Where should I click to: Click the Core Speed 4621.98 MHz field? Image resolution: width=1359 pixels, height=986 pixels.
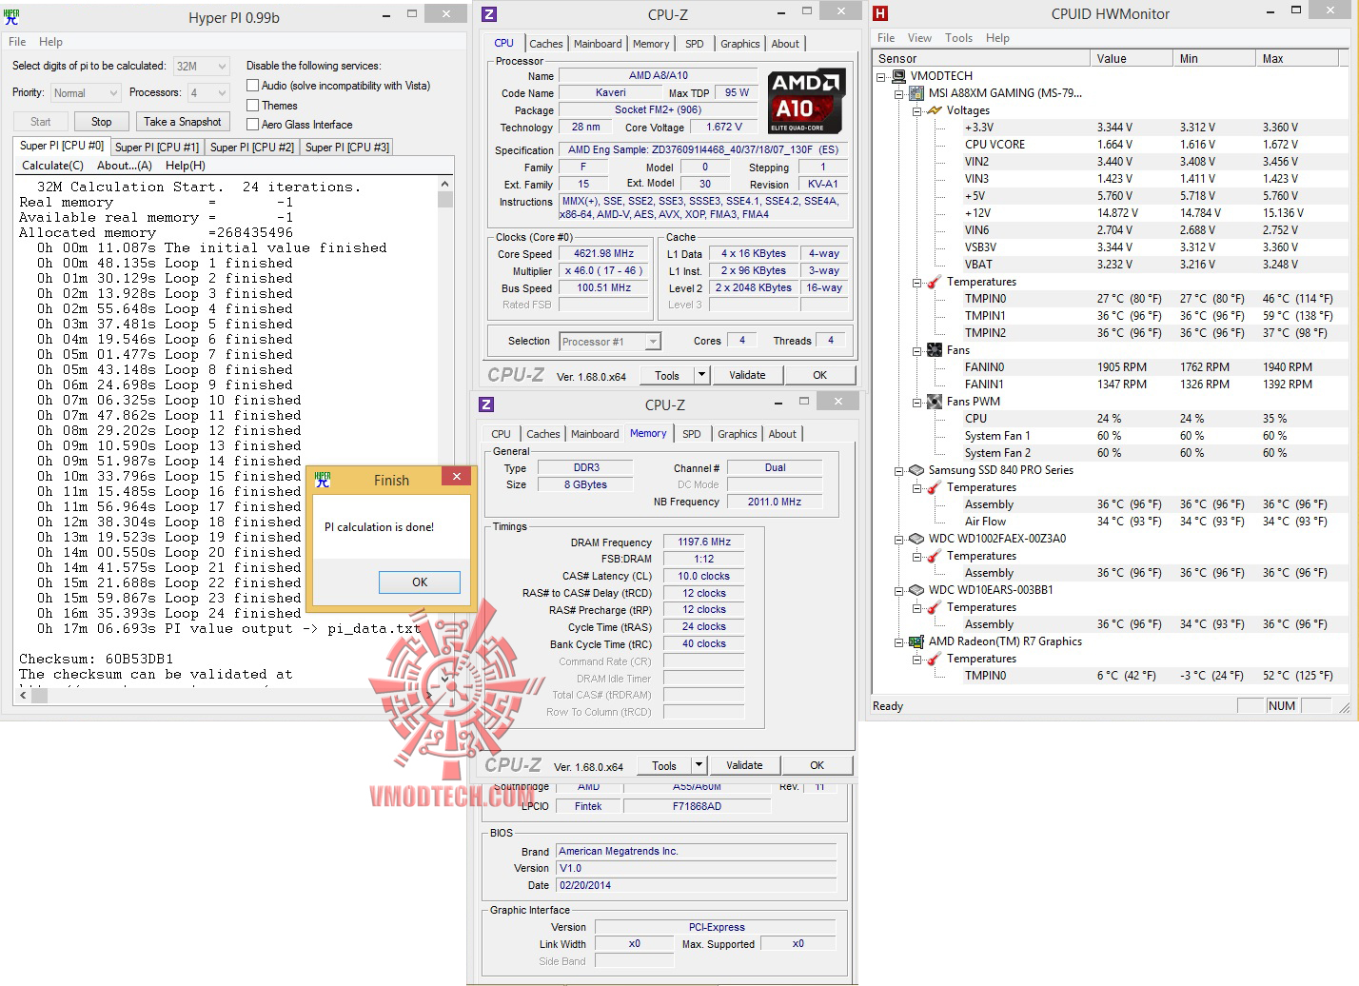603,254
